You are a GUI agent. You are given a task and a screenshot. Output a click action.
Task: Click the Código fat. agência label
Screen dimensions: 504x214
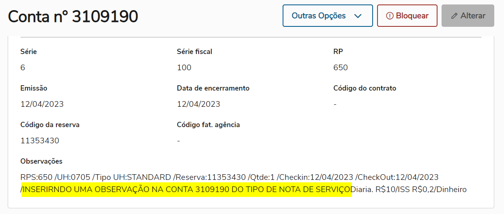208,125
